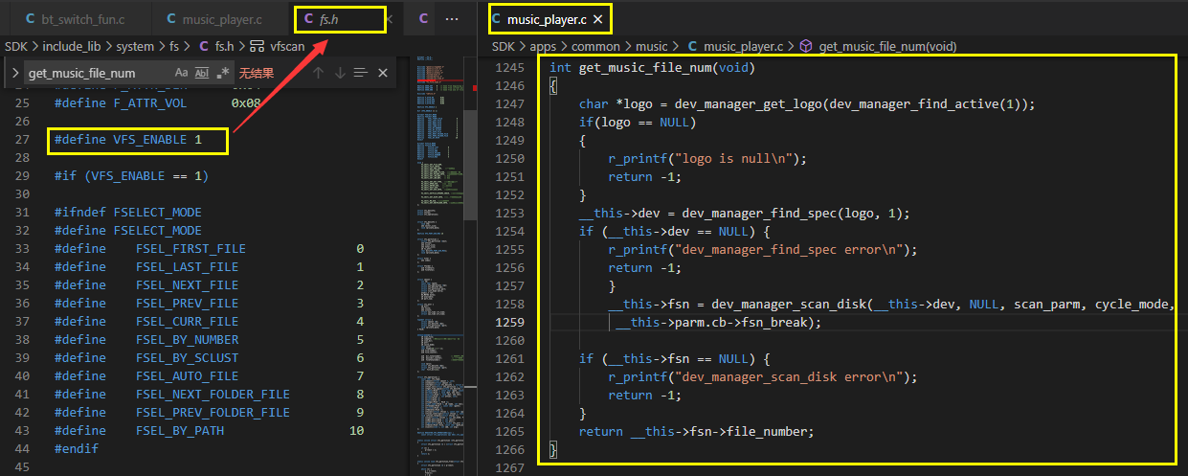Open the partially hidden C file tab

coord(422,19)
